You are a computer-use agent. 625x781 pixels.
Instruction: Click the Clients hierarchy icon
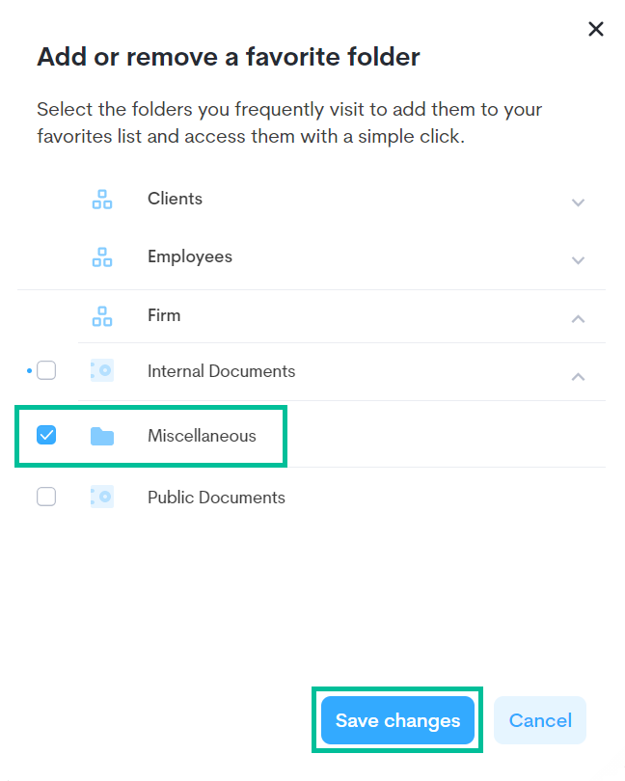pos(102,200)
